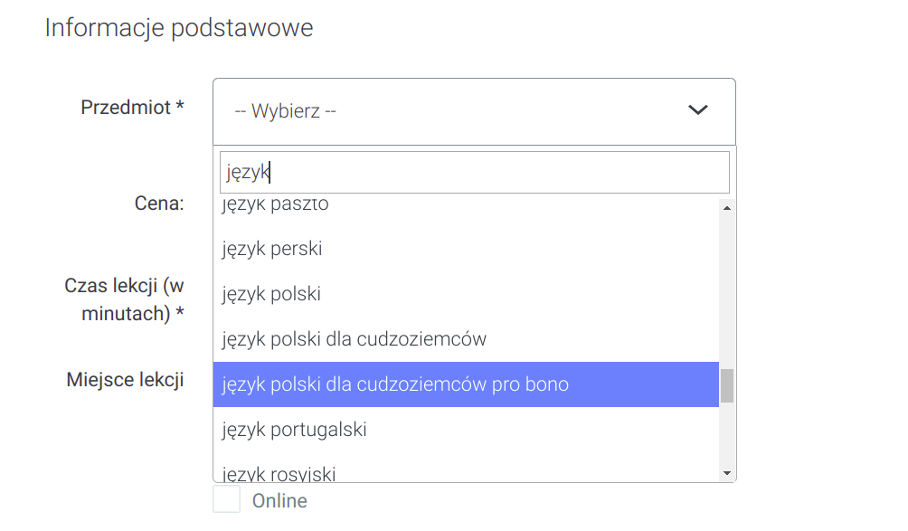Click the 'Przedmiot *' field label

[x=132, y=108]
